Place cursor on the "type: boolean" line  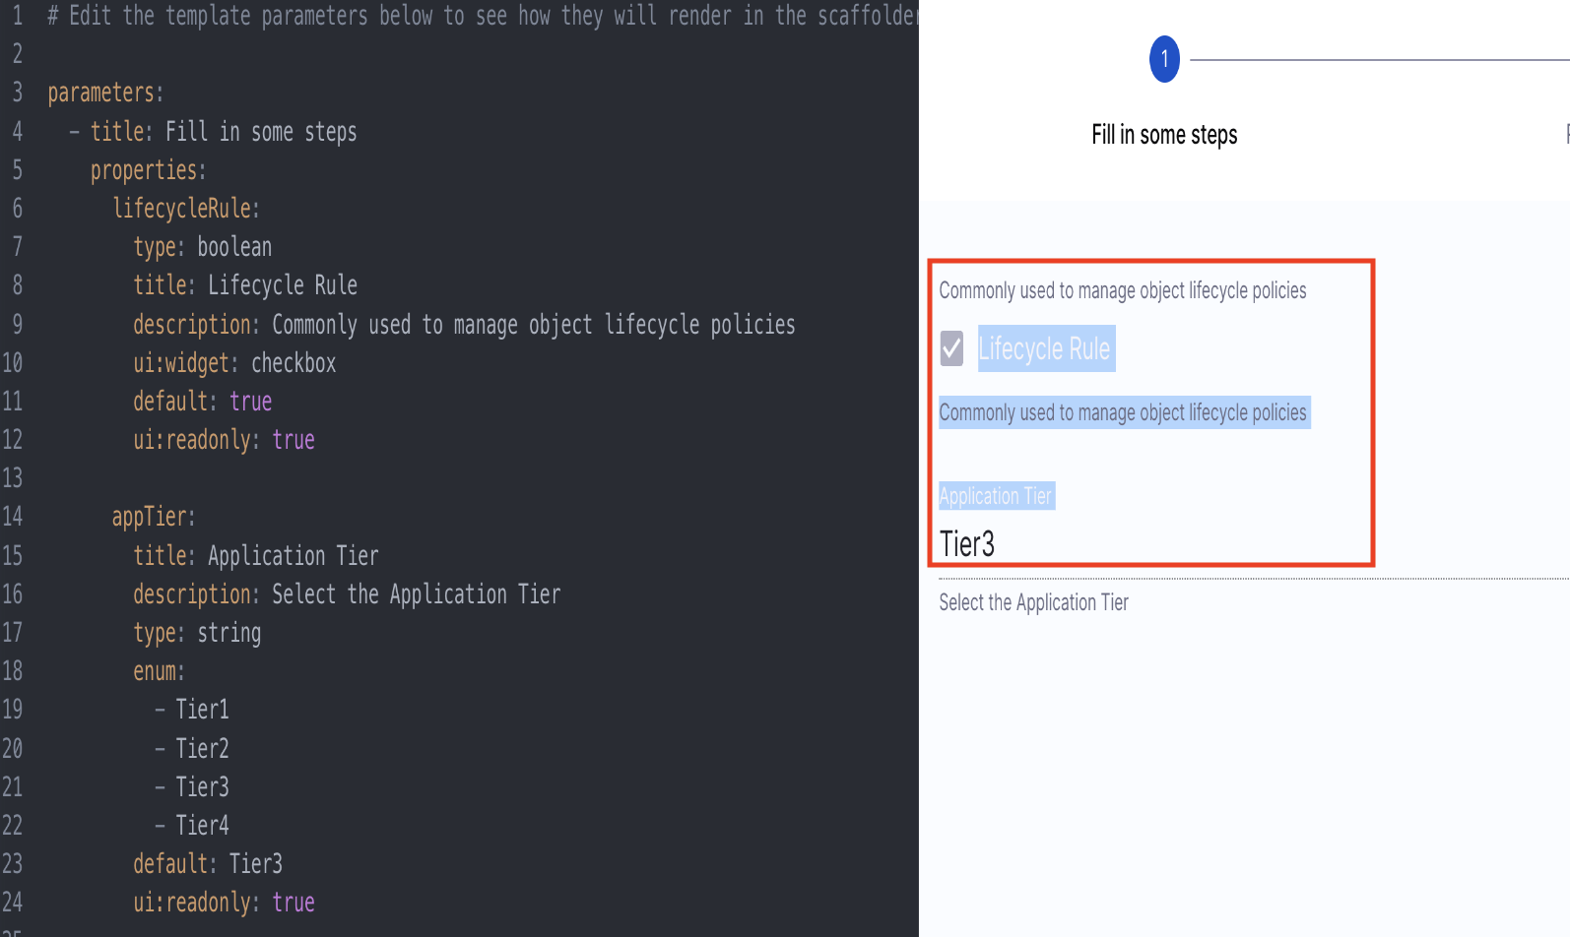coord(203,247)
